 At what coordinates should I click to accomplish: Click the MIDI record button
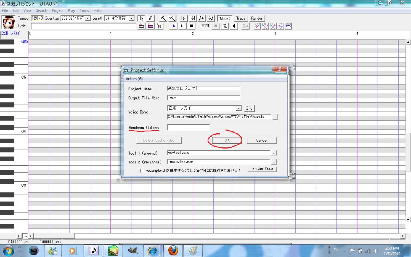216,26
